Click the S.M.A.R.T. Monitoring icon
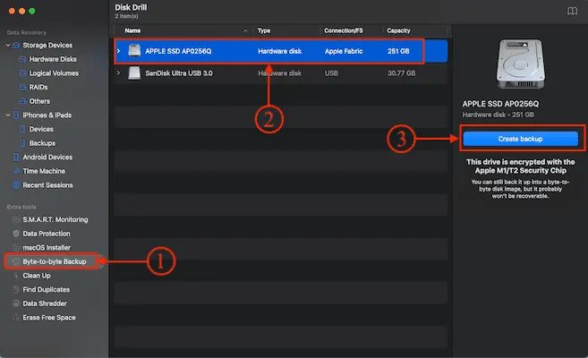 pyautogui.click(x=16, y=219)
